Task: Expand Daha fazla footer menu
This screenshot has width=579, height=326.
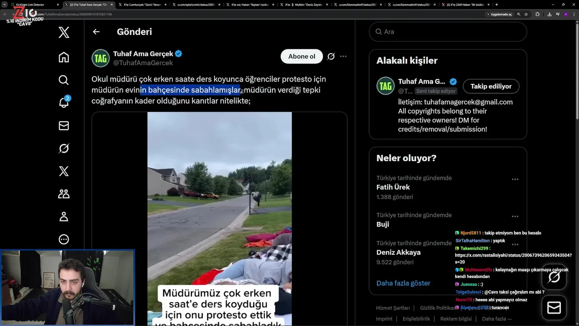Action: [x=497, y=319]
